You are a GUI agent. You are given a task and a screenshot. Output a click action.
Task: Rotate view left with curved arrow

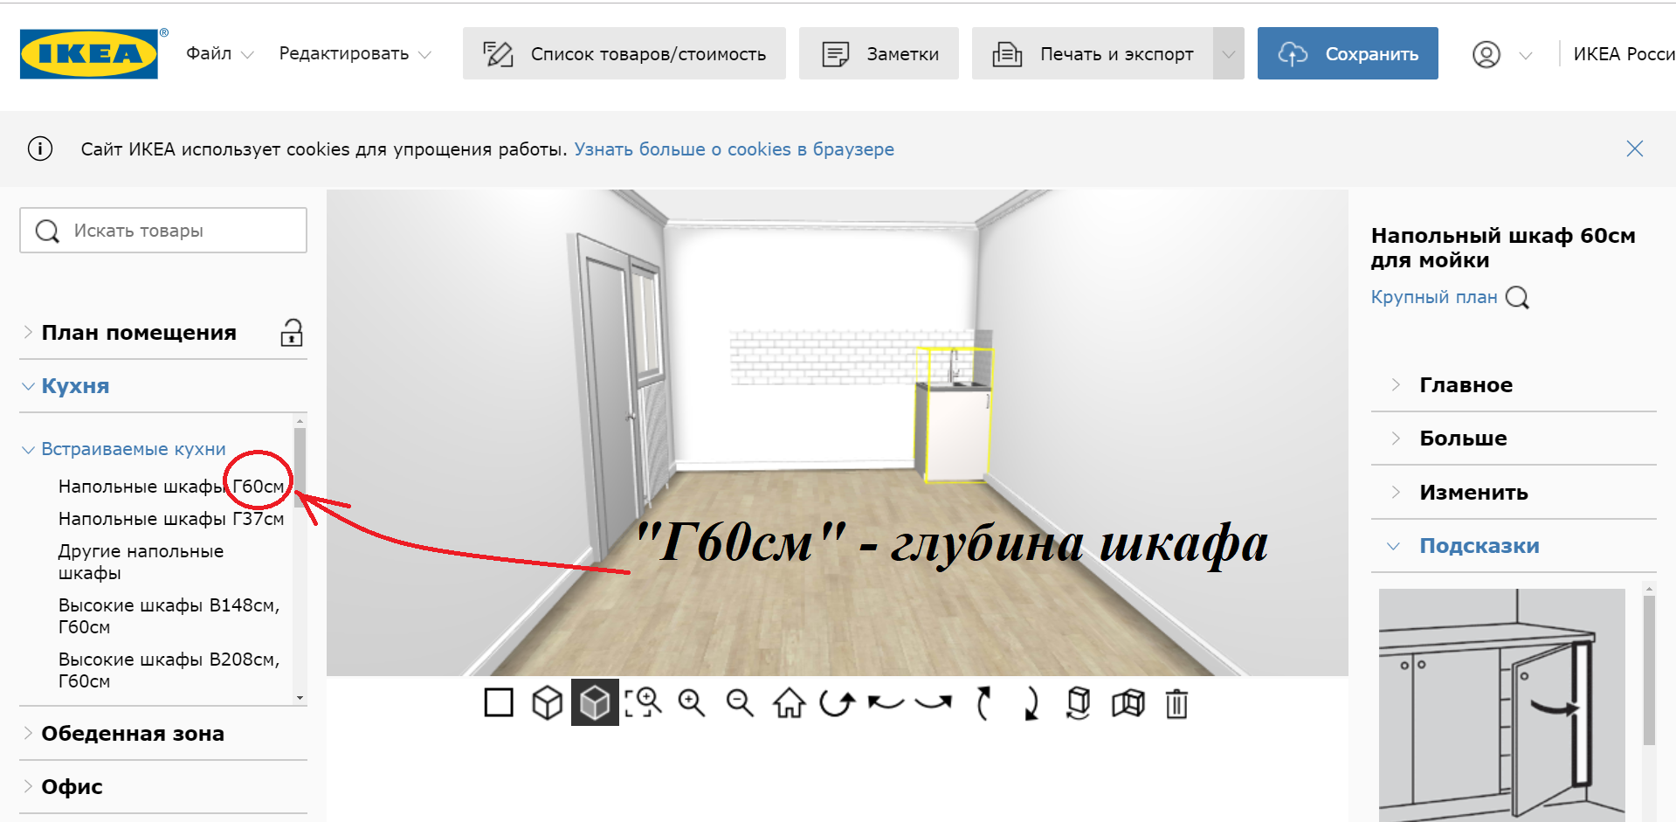886,702
